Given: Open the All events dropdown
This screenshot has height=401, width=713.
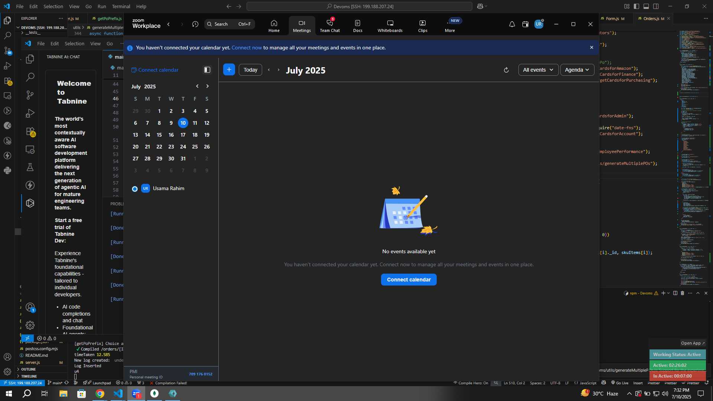Looking at the screenshot, I should [538, 70].
